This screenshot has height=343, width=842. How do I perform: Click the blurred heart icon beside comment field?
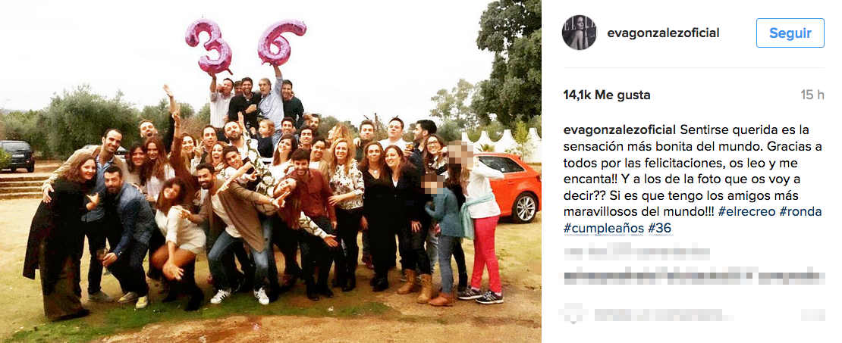click(x=573, y=313)
